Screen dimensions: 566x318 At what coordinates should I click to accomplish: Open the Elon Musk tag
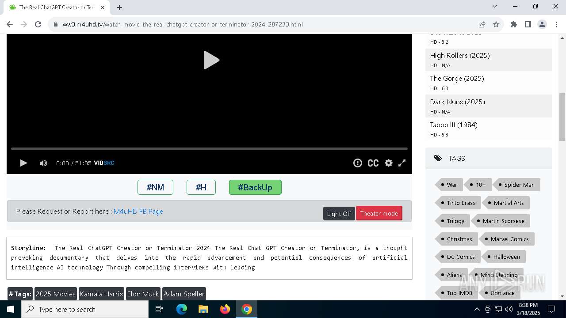143,294
